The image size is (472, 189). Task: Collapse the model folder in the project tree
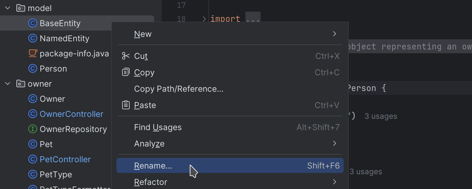point(7,8)
